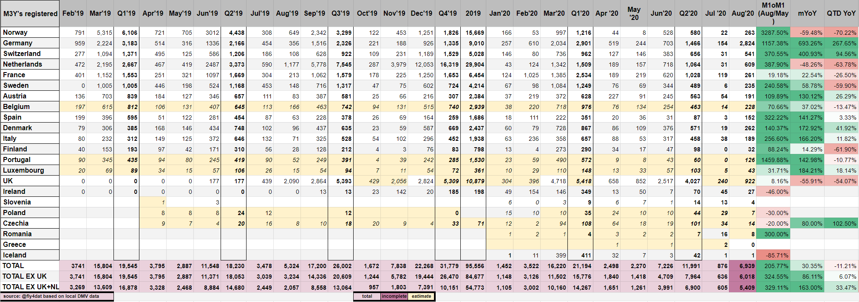Select the Poland row label

click(x=30, y=213)
